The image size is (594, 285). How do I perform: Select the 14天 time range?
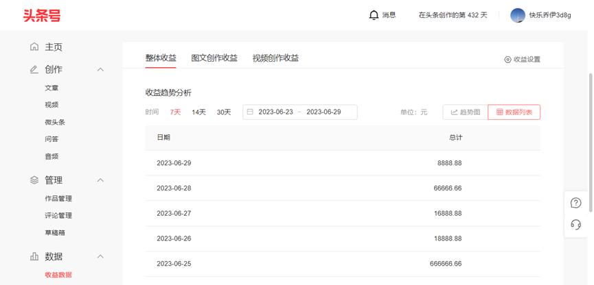199,112
